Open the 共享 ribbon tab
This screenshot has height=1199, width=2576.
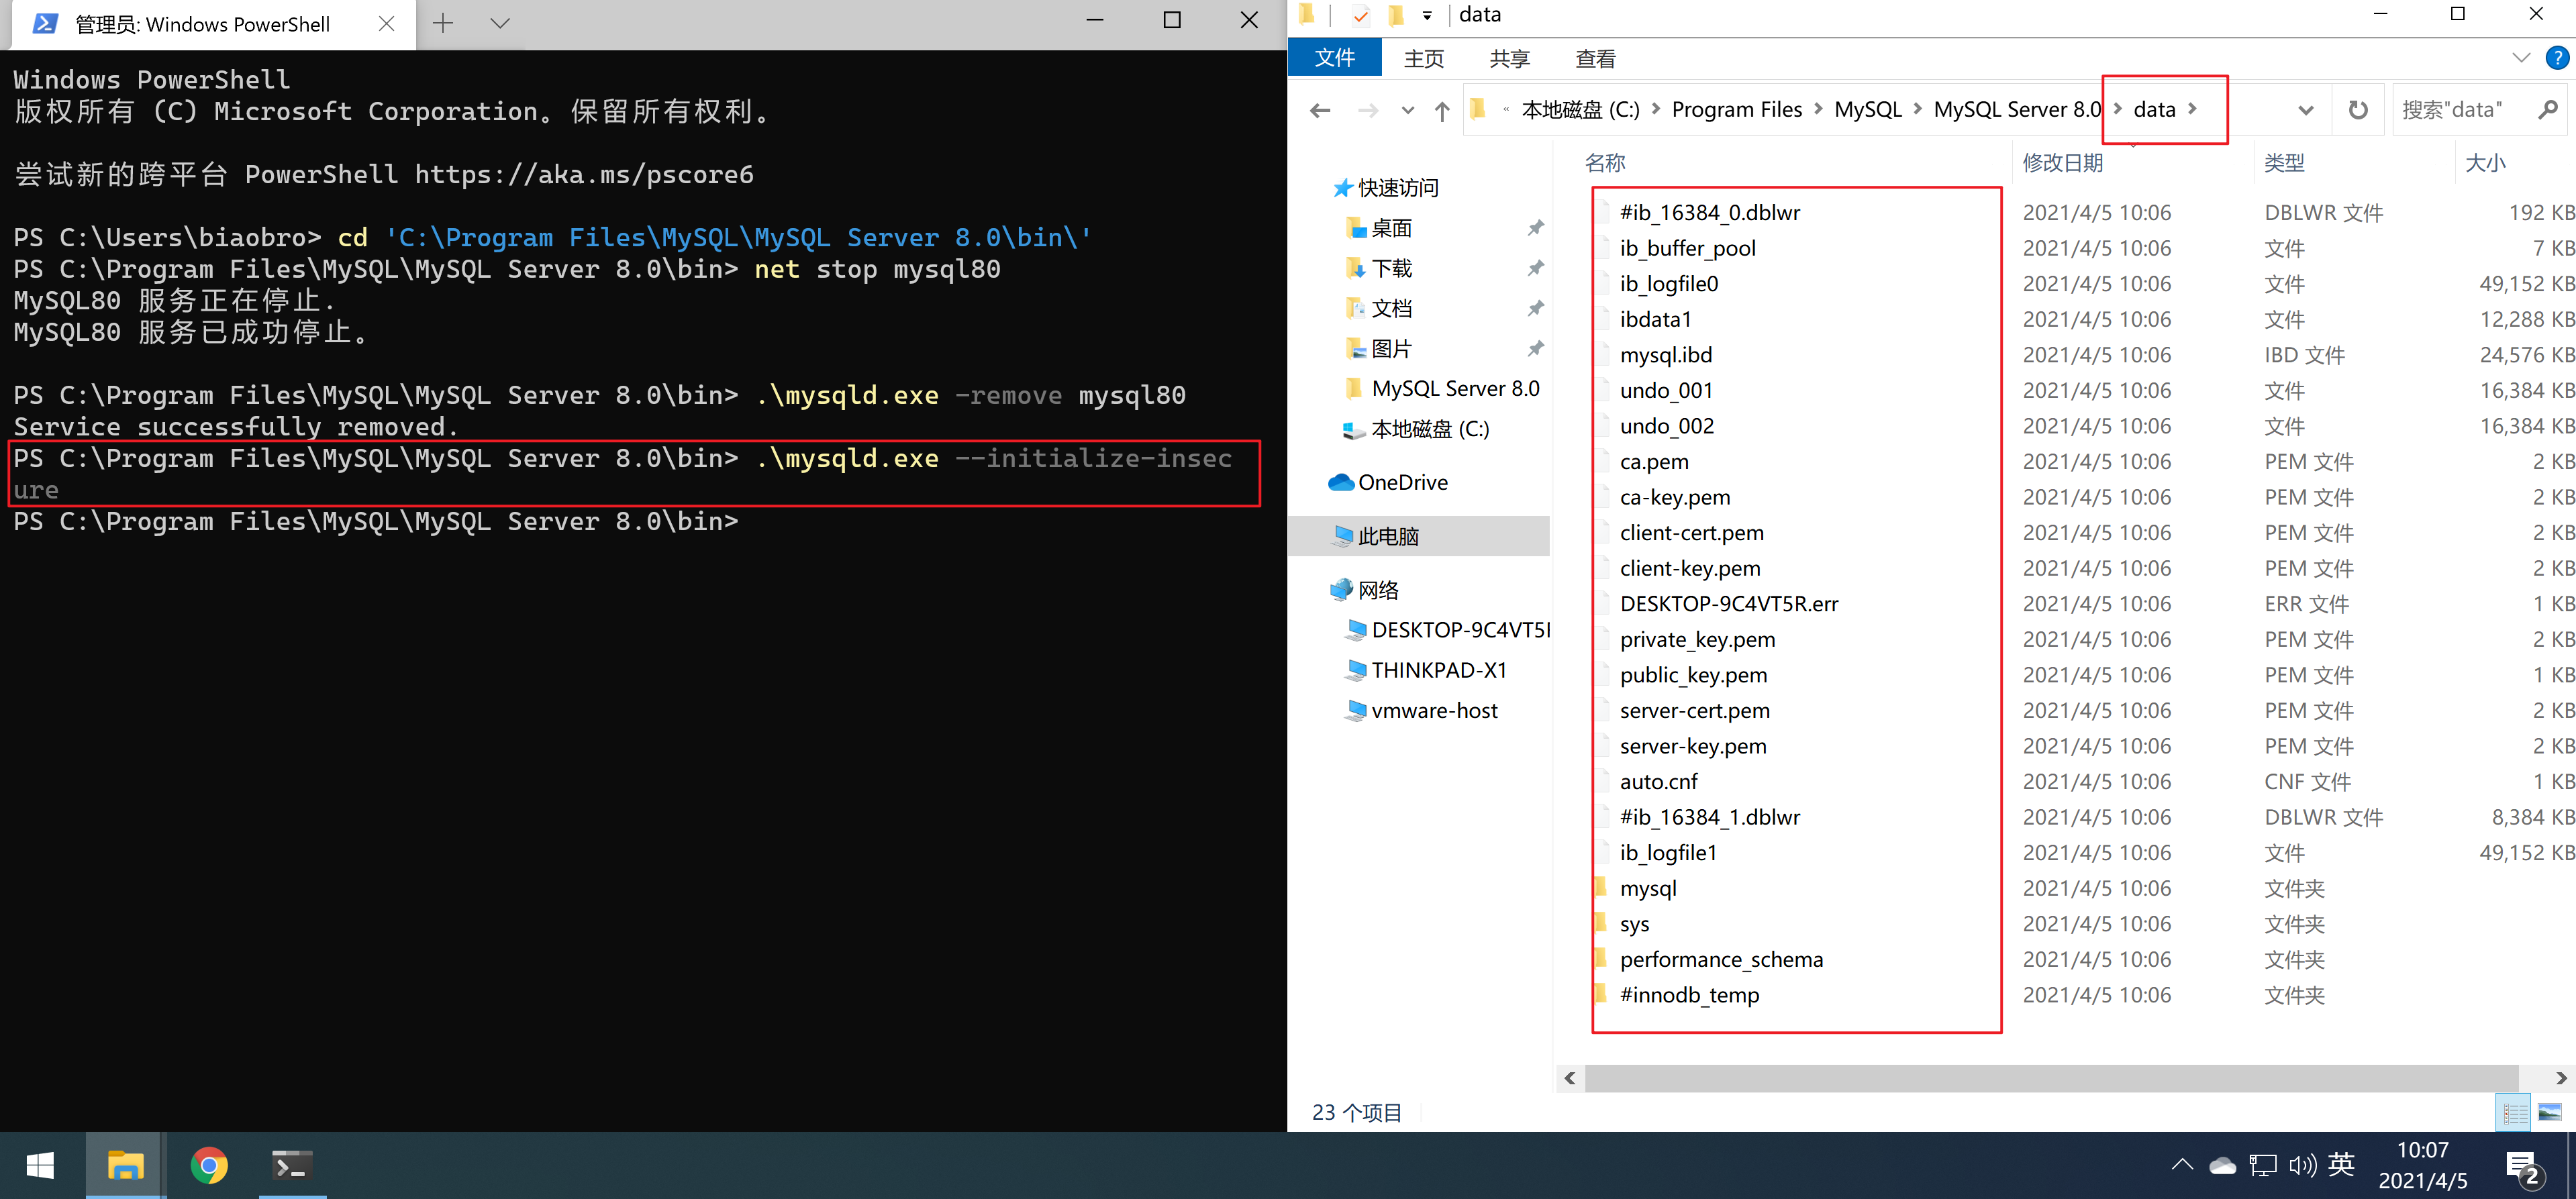pyautogui.click(x=1509, y=58)
